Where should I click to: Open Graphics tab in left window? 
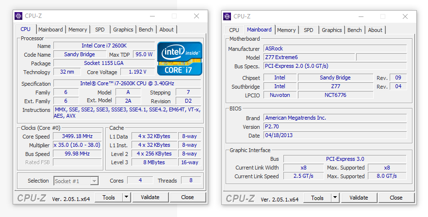pos(123,30)
